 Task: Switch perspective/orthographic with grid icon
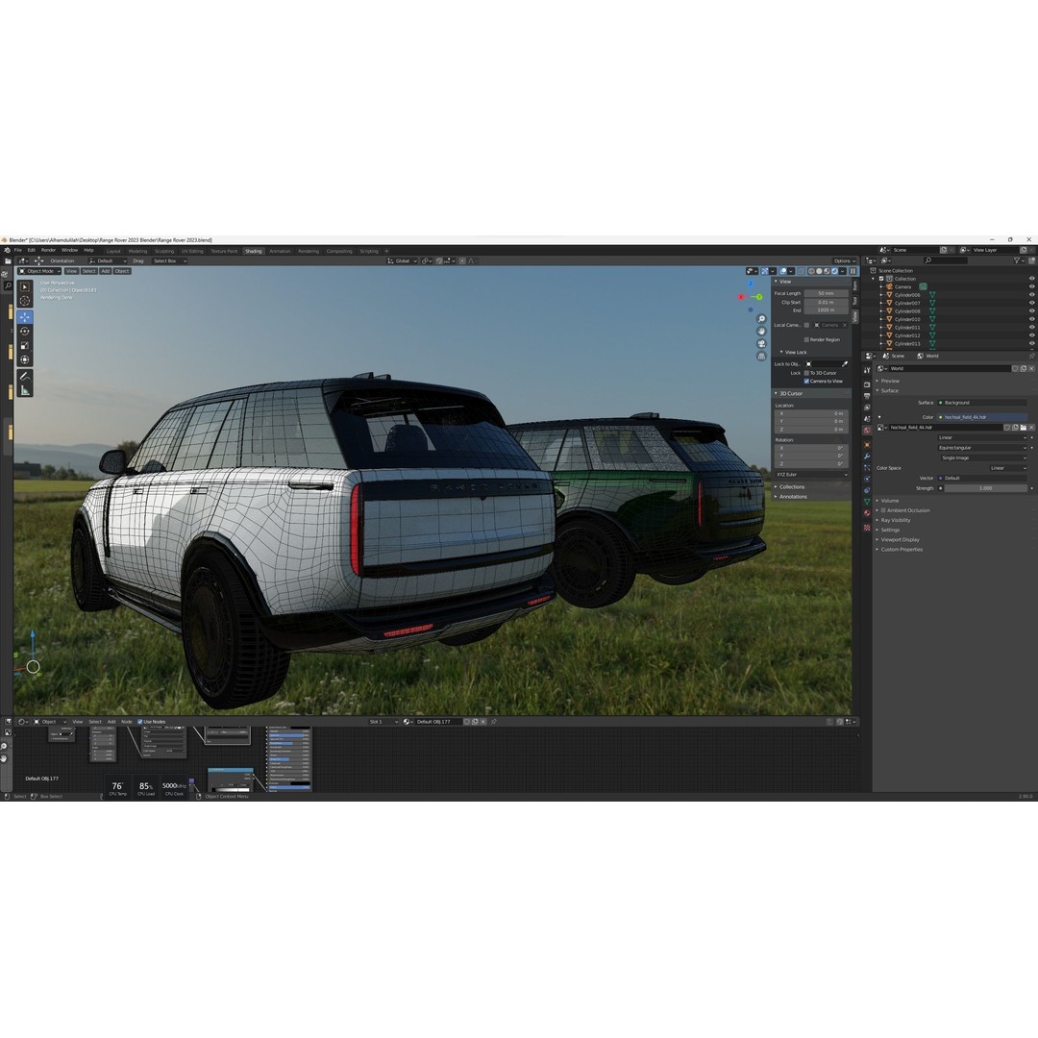[x=761, y=357]
